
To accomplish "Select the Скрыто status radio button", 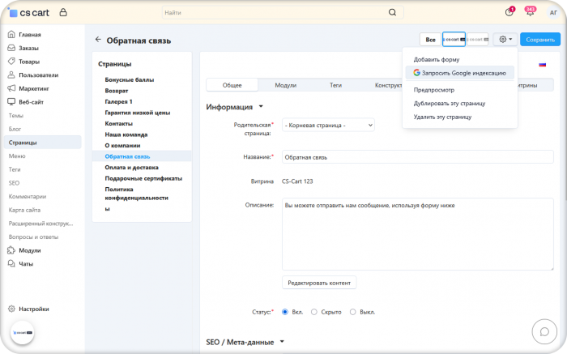I will pos(314,312).
